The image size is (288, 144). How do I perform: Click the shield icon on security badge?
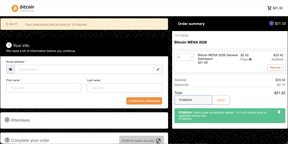tap(158, 141)
